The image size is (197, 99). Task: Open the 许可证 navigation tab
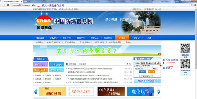tap(122, 38)
